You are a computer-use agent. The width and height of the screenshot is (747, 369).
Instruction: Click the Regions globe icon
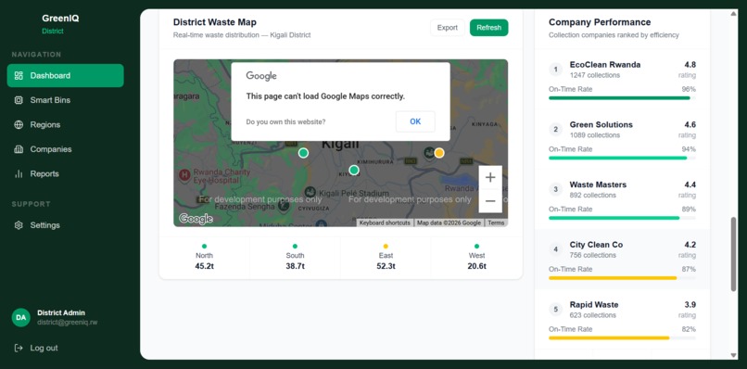pyautogui.click(x=19, y=124)
